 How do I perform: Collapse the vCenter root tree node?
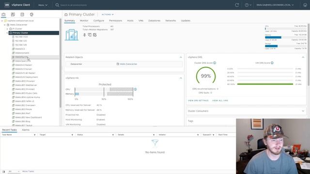tap(2, 21)
